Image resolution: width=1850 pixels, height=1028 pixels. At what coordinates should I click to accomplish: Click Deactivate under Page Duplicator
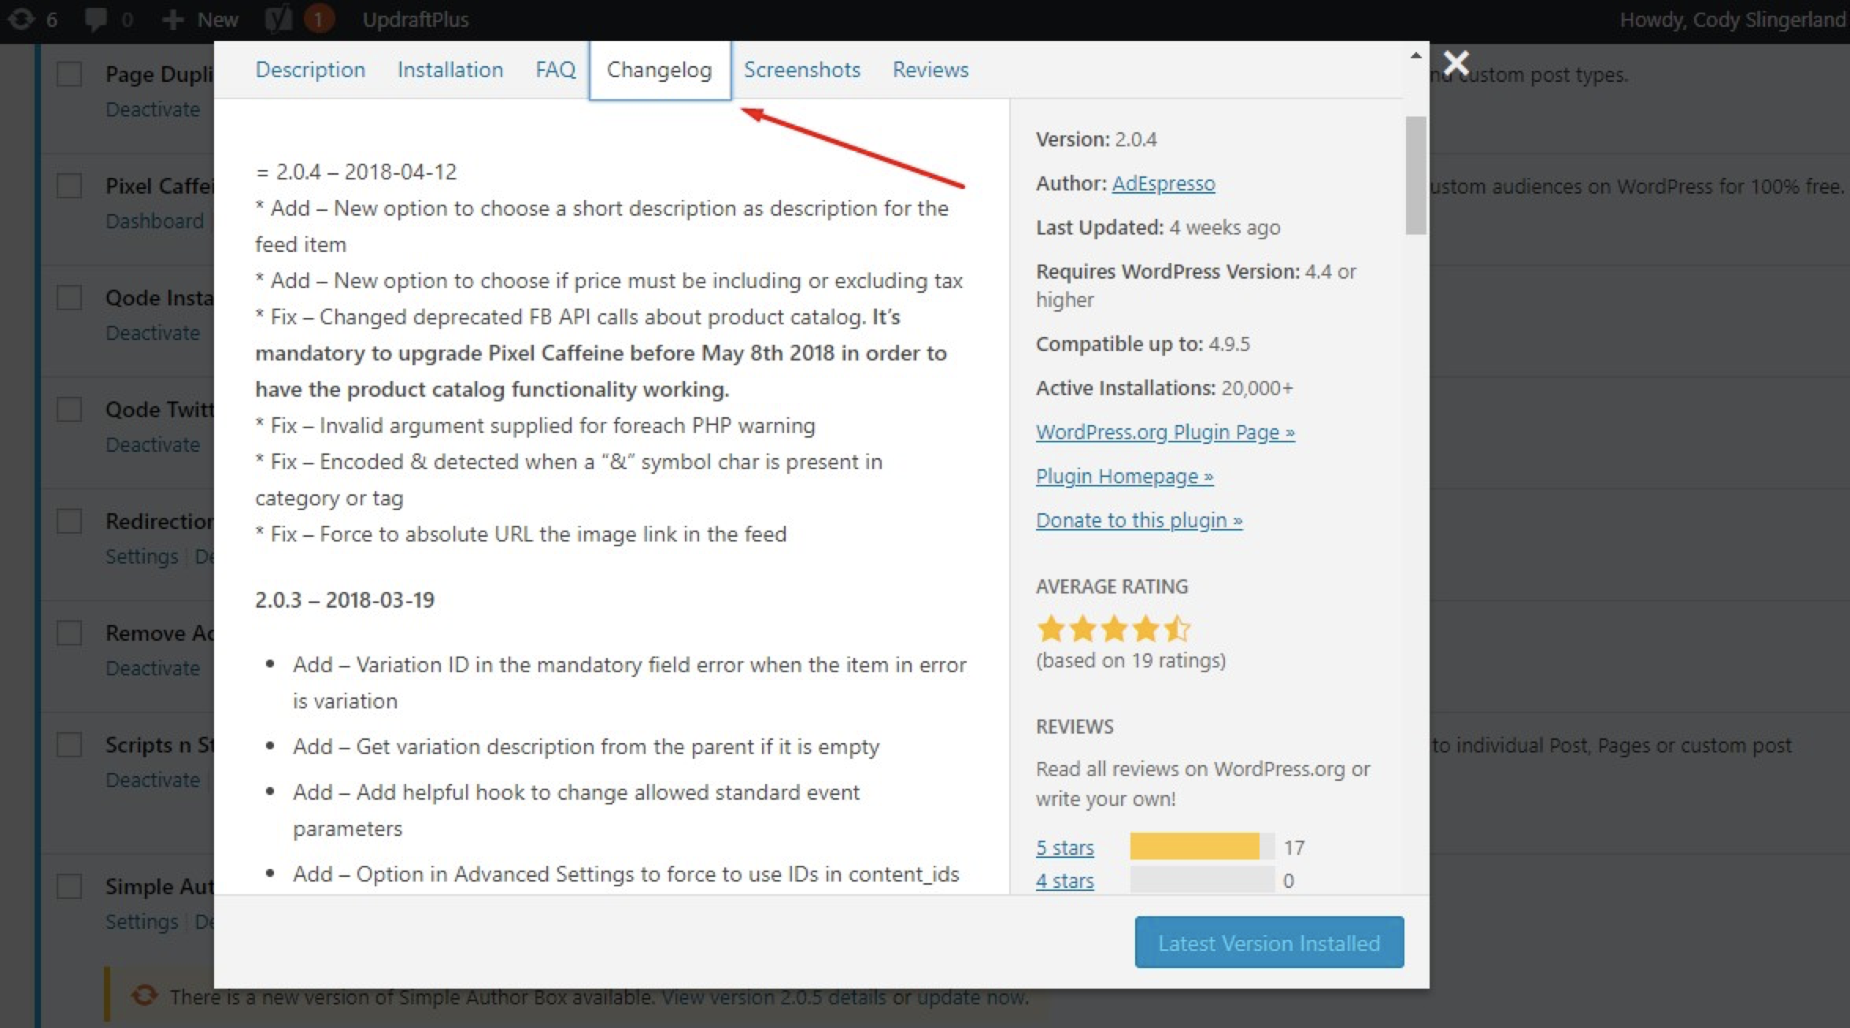click(x=153, y=109)
